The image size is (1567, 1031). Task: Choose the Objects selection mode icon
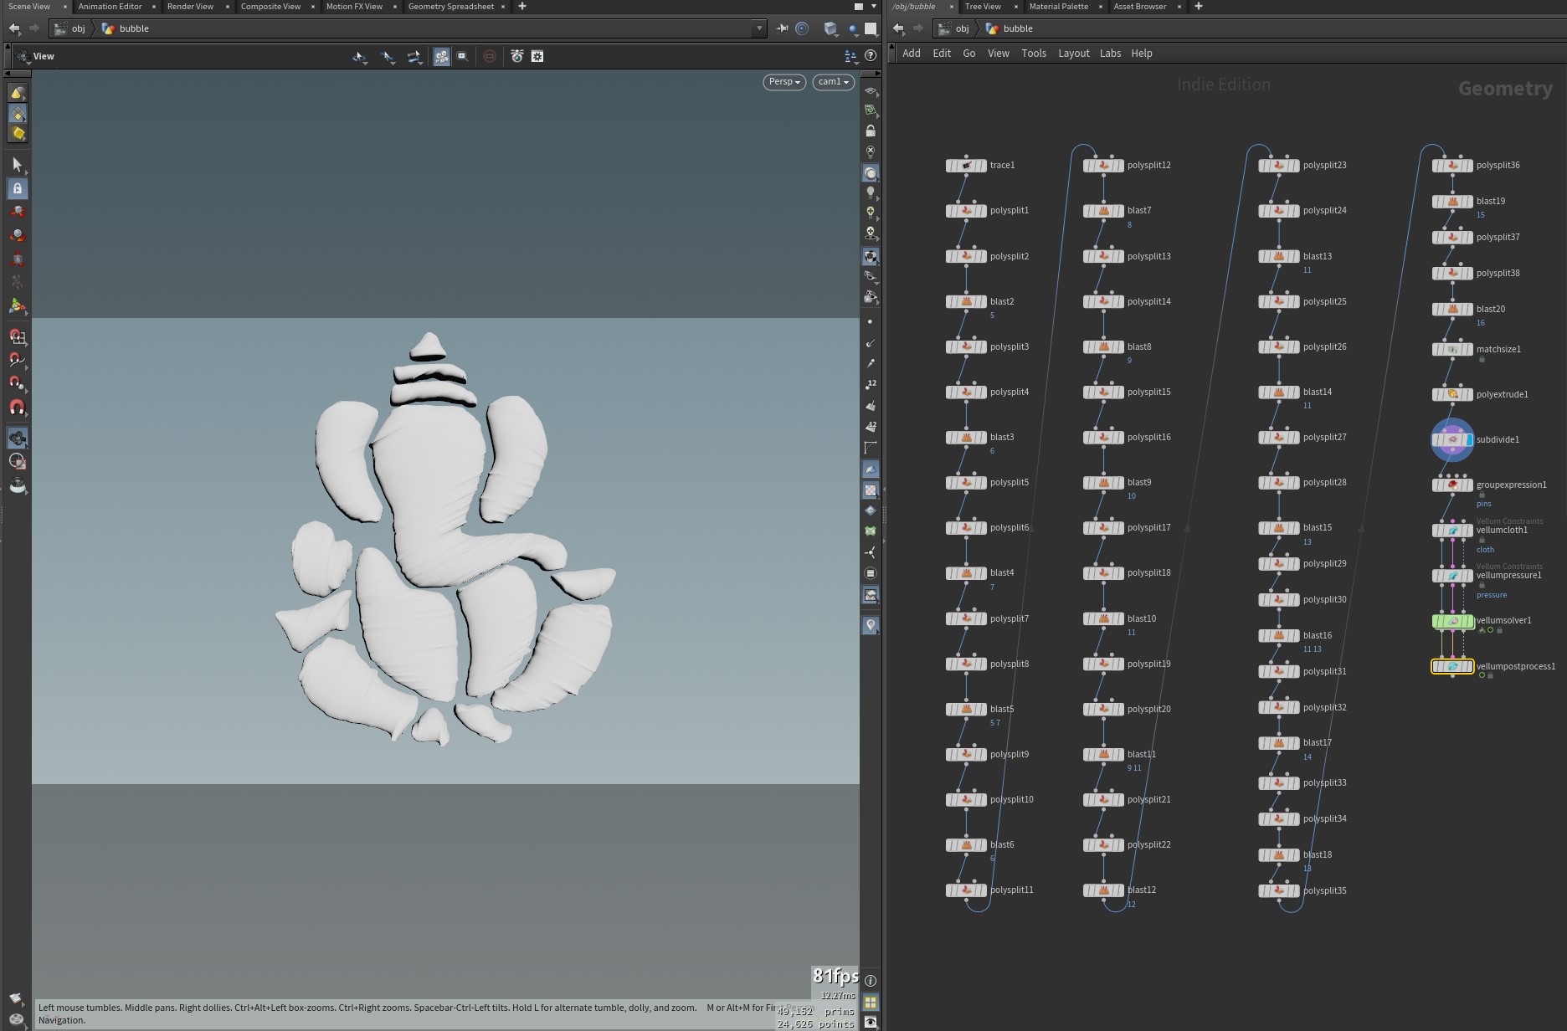(17, 93)
